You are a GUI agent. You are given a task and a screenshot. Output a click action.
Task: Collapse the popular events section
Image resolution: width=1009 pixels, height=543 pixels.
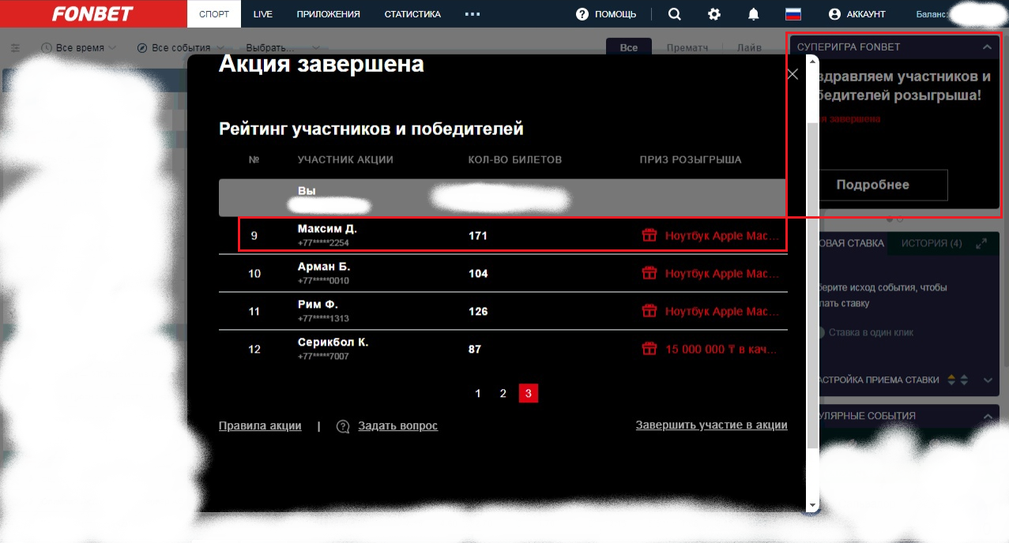click(x=988, y=416)
